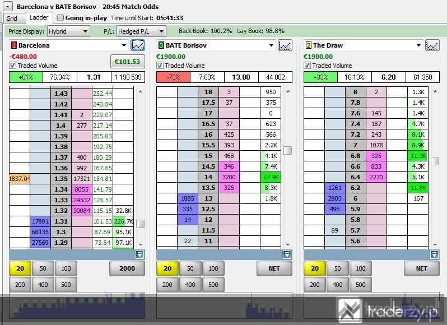
Task: Click the €101.53 hedge button
Action: coord(127,61)
